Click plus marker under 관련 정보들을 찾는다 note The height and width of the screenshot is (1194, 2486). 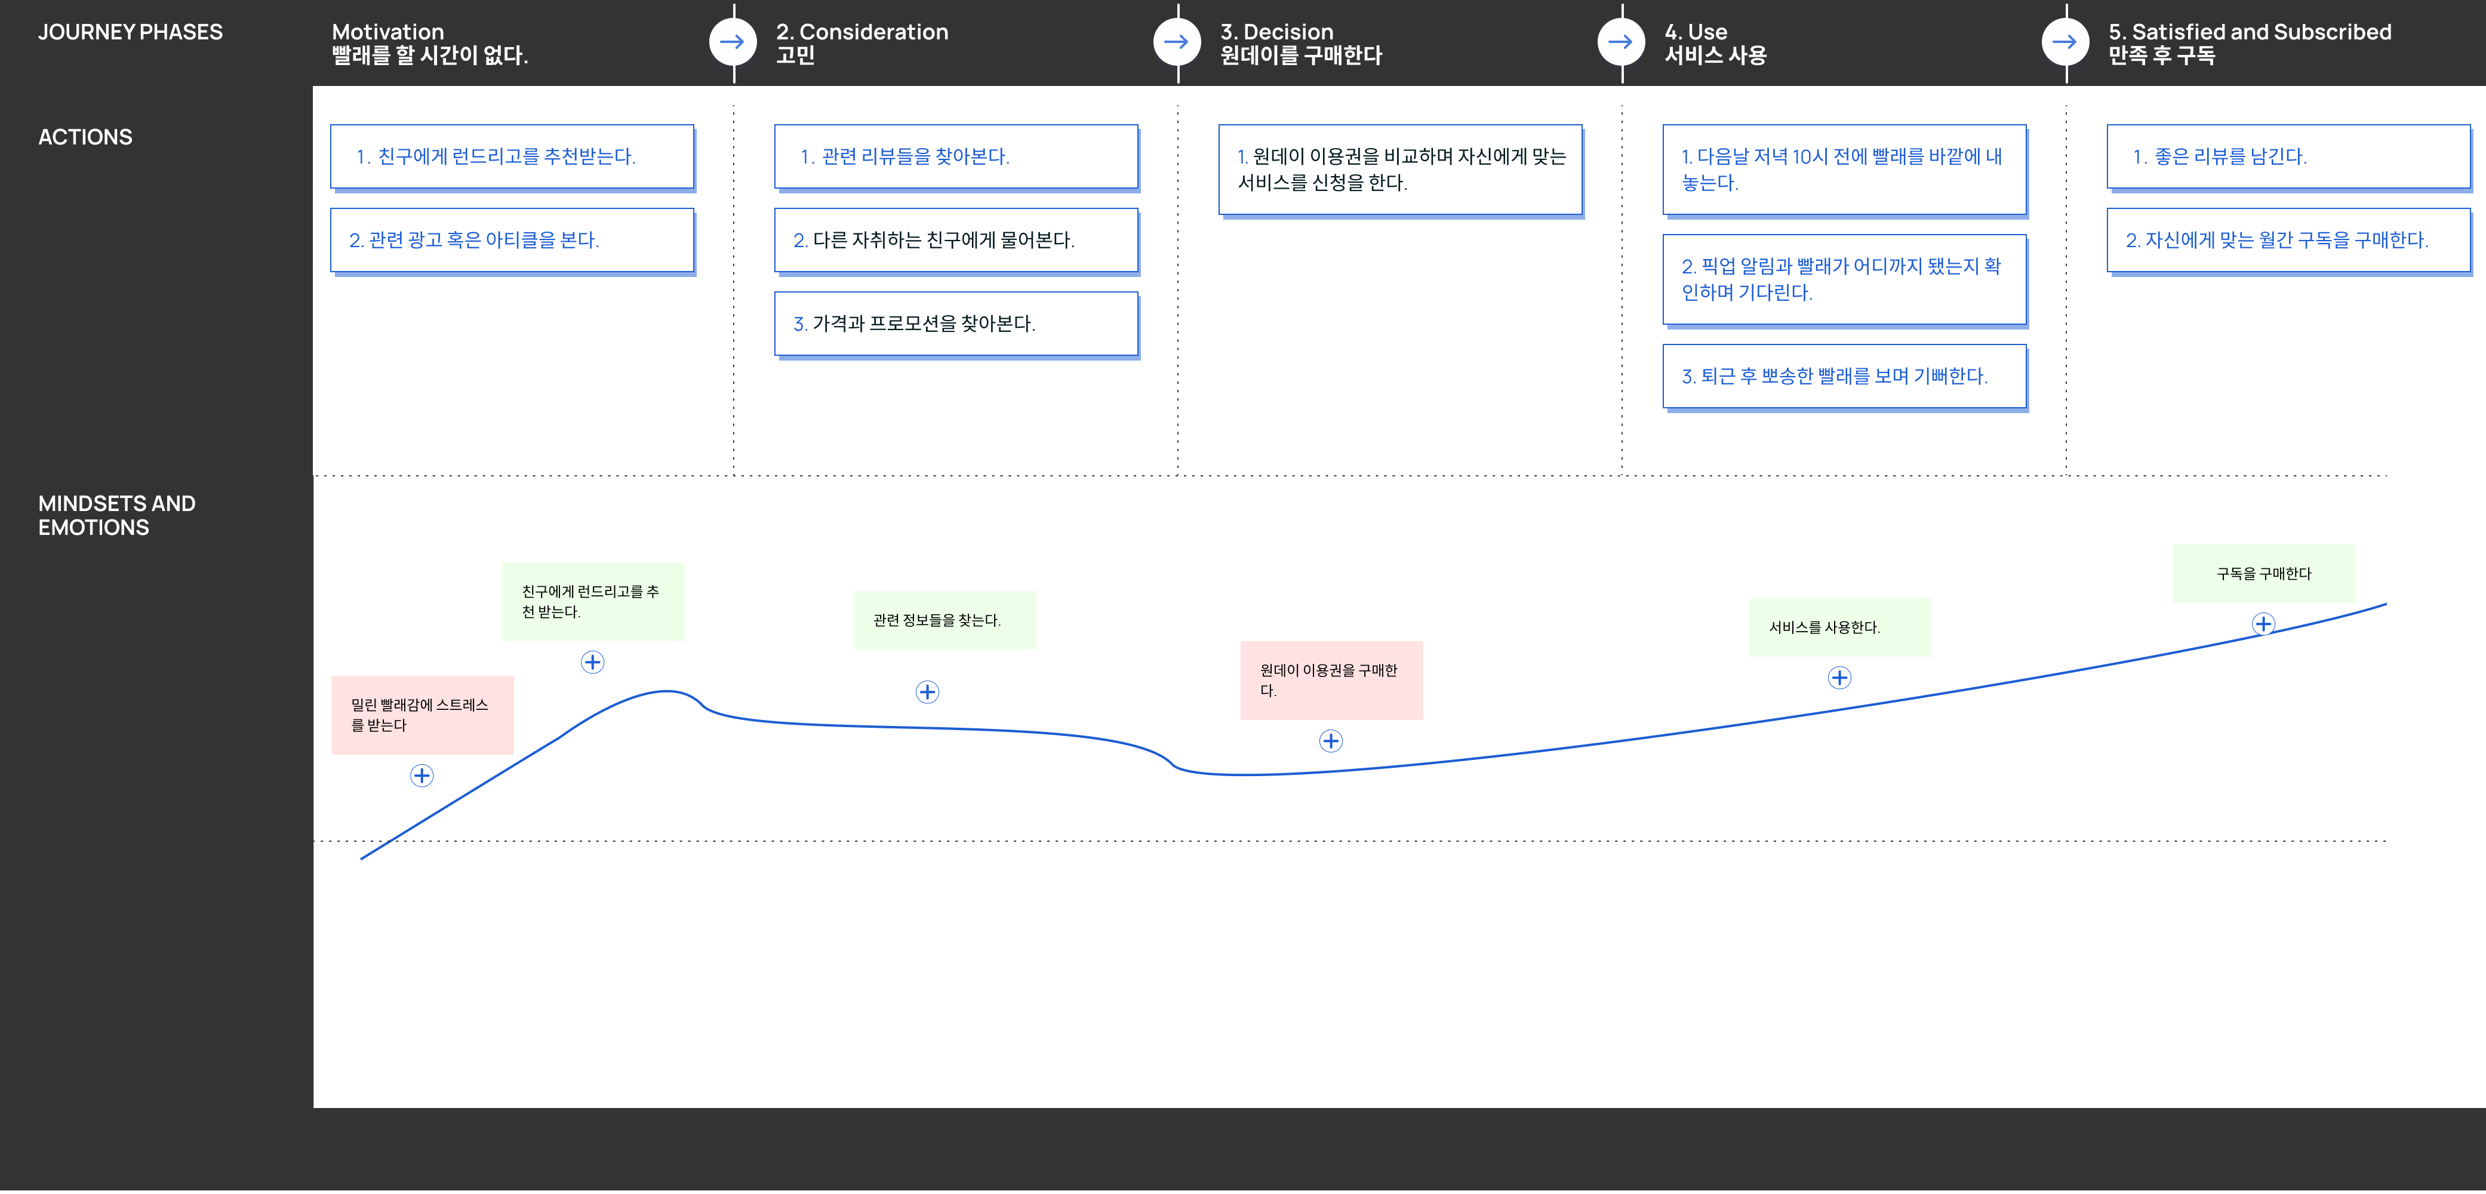coord(927,691)
